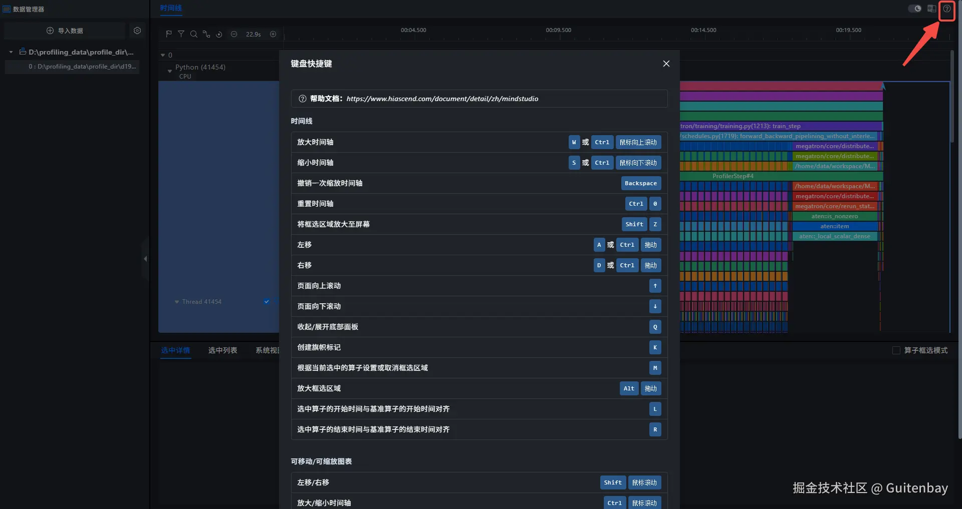Screen dimensions: 962x509
Task: Click the 00:14.500 mark on time ruler
Action: click(703, 30)
